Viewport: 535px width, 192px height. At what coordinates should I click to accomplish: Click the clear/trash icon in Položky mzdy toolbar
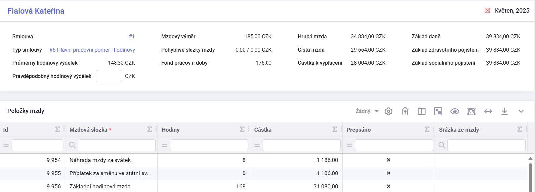405,111
